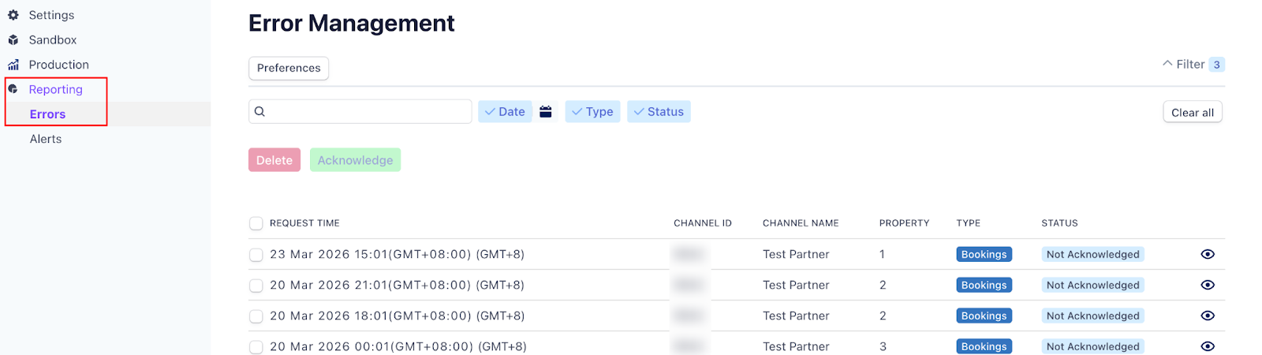Click the Reporting pie chart icon

pyautogui.click(x=13, y=89)
